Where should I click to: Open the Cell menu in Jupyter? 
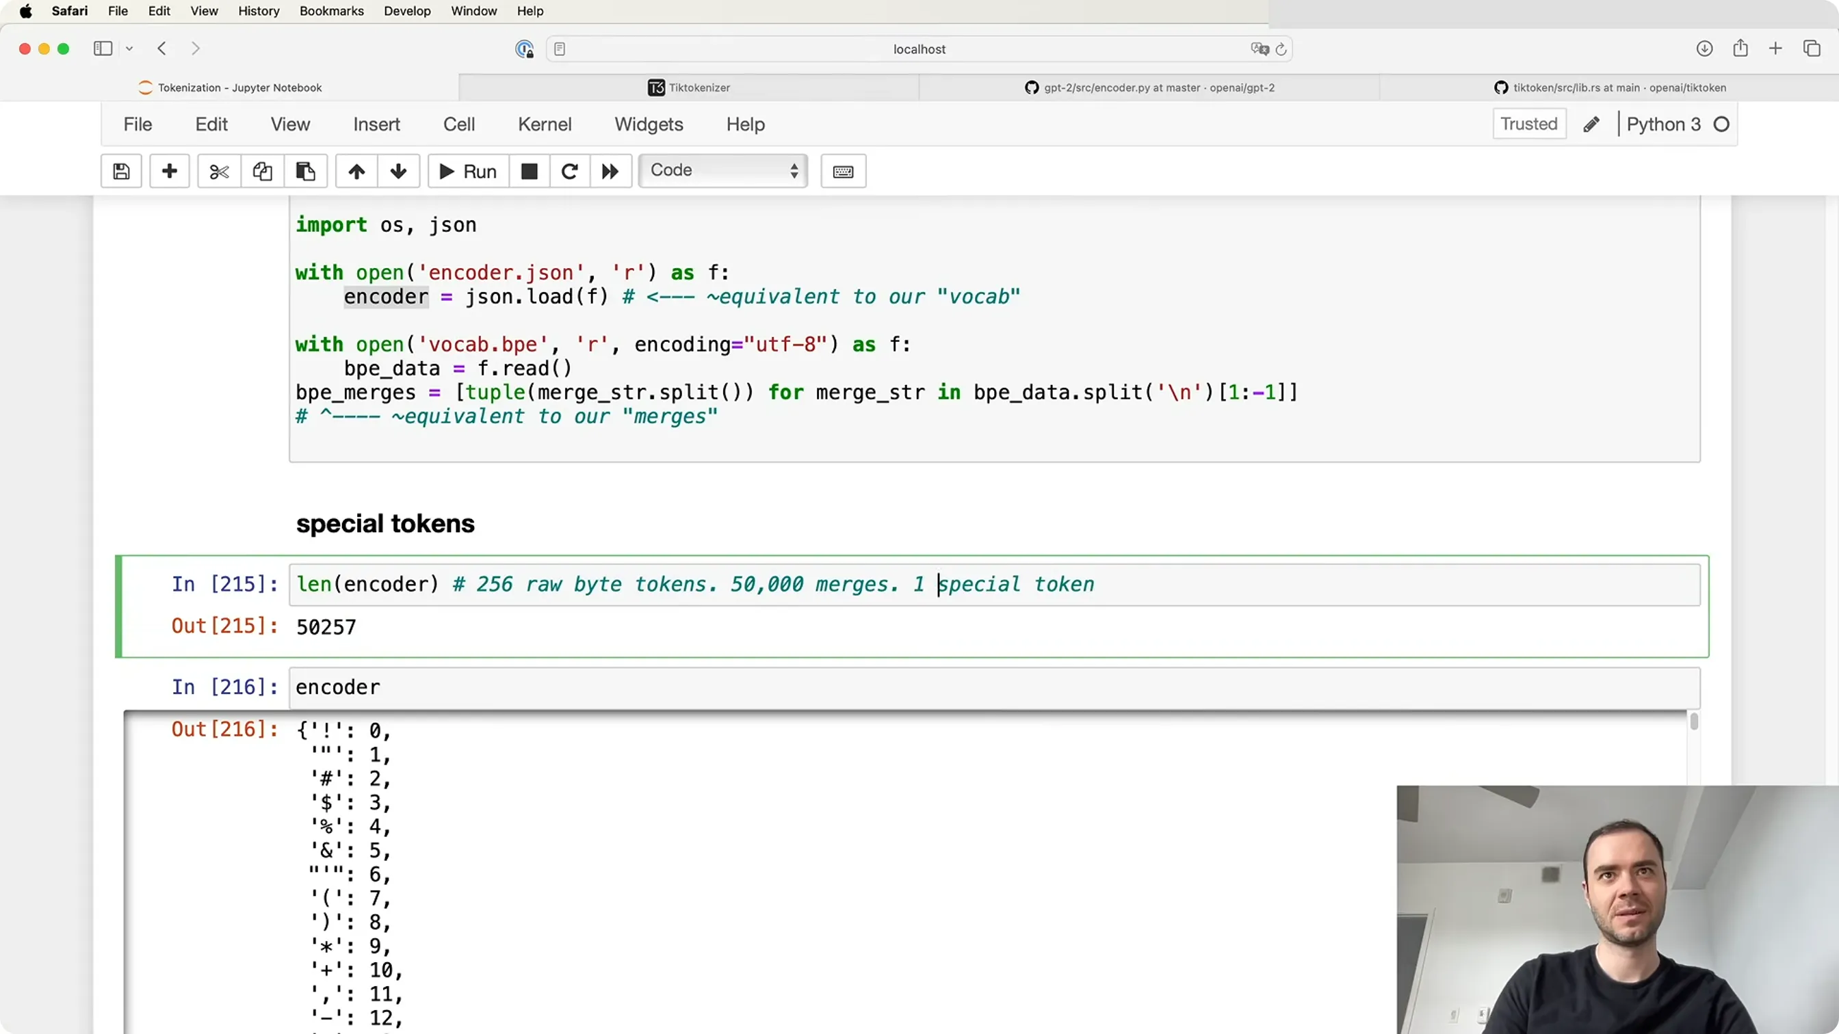459,124
